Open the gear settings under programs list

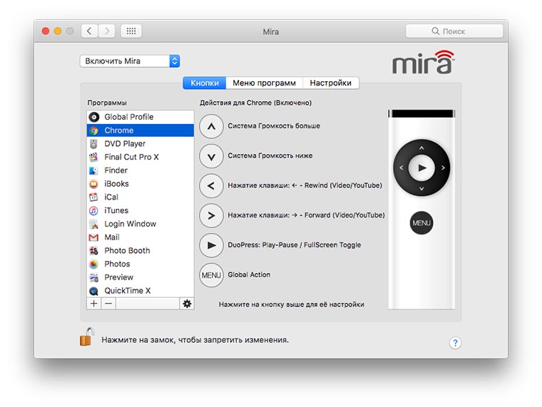(x=187, y=304)
